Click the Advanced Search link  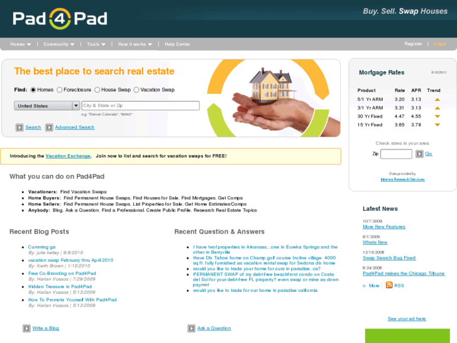(x=75, y=127)
